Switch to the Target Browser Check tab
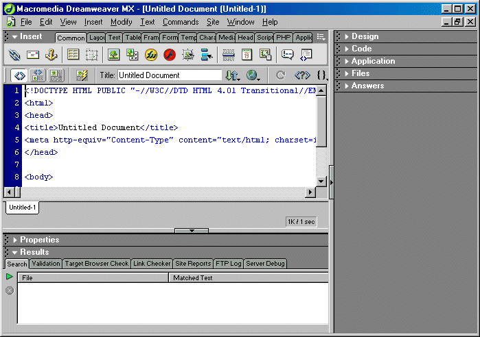The image size is (480, 337). [96, 264]
